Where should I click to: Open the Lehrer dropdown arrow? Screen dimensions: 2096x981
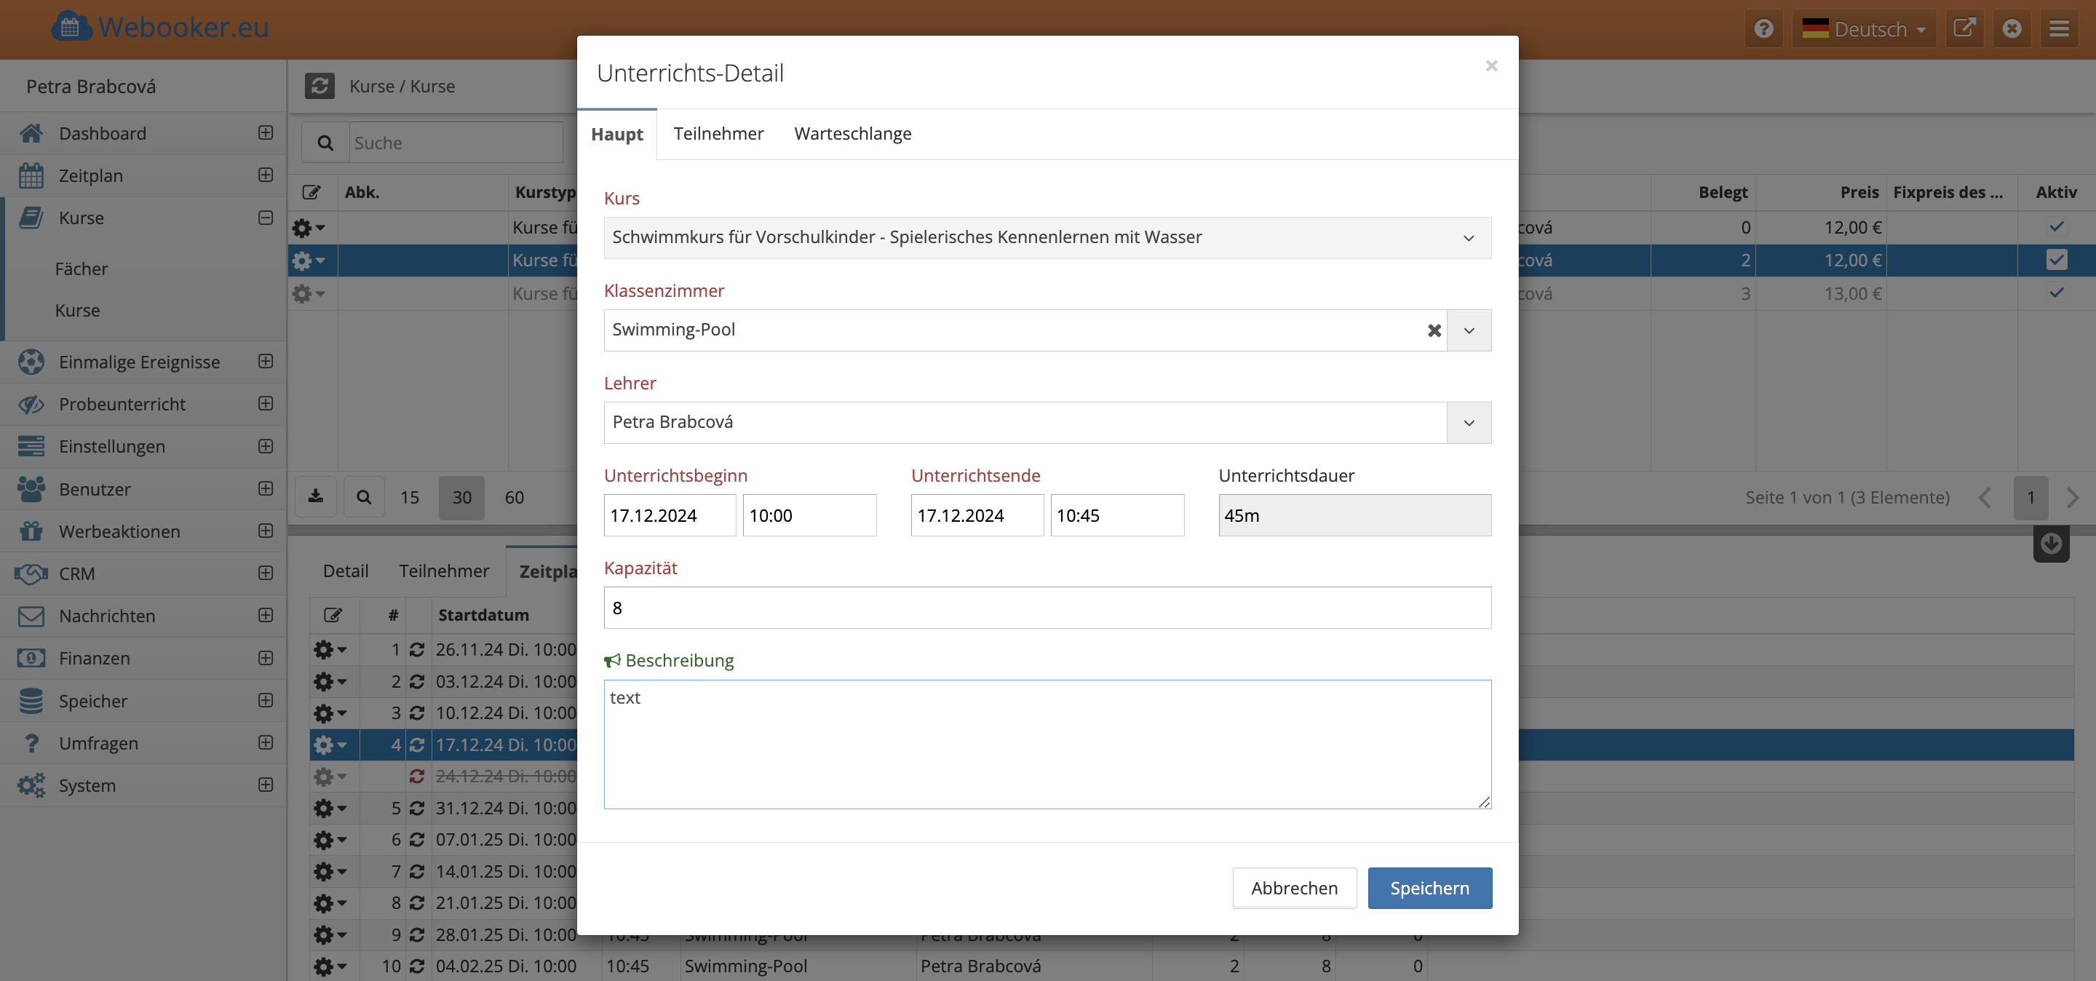tap(1469, 423)
